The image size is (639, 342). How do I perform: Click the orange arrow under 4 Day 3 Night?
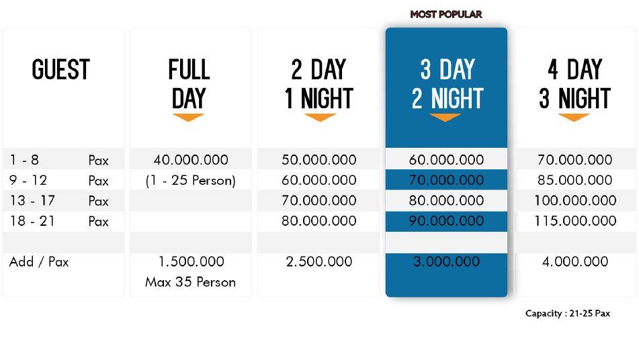coord(574,118)
